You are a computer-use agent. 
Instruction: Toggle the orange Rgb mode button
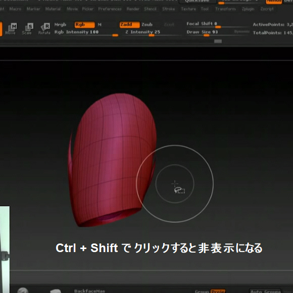pyautogui.click(x=85, y=25)
